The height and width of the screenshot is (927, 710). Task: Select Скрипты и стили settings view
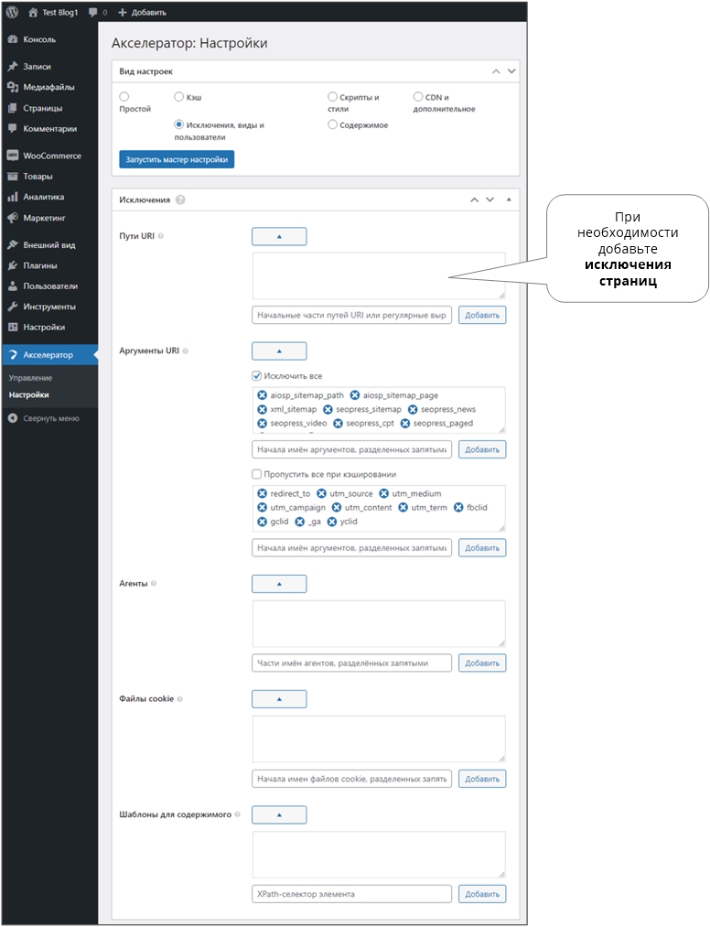[x=332, y=96]
